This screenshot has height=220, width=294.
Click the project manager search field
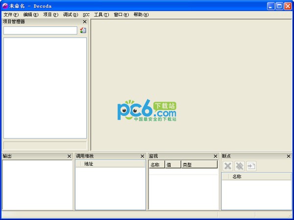click(x=40, y=30)
